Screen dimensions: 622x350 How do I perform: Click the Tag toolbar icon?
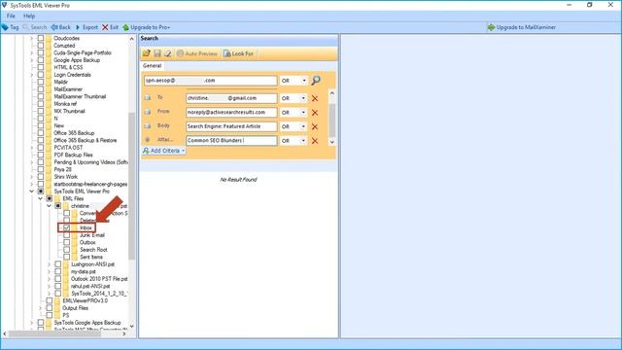(x=5, y=27)
